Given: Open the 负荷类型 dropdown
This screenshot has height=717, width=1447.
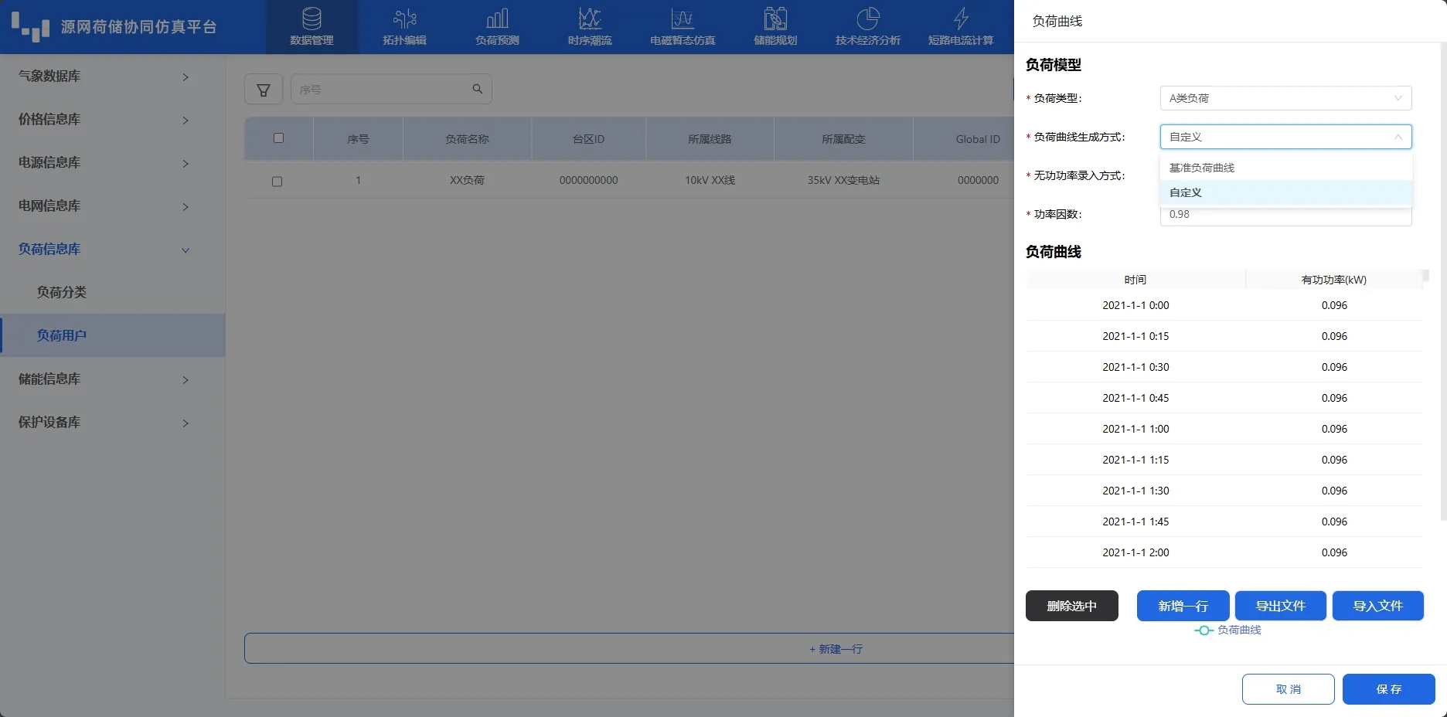Looking at the screenshot, I should tap(1285, 98).
